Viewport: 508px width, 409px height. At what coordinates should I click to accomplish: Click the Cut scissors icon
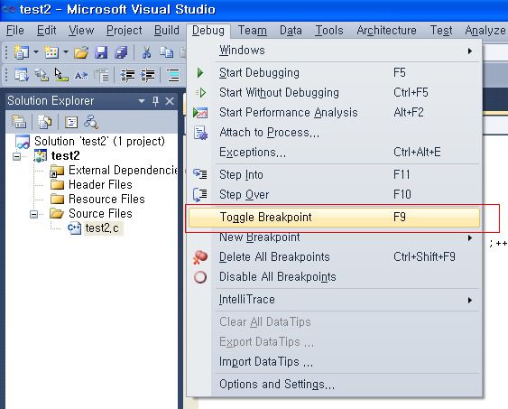pos(146,52)
